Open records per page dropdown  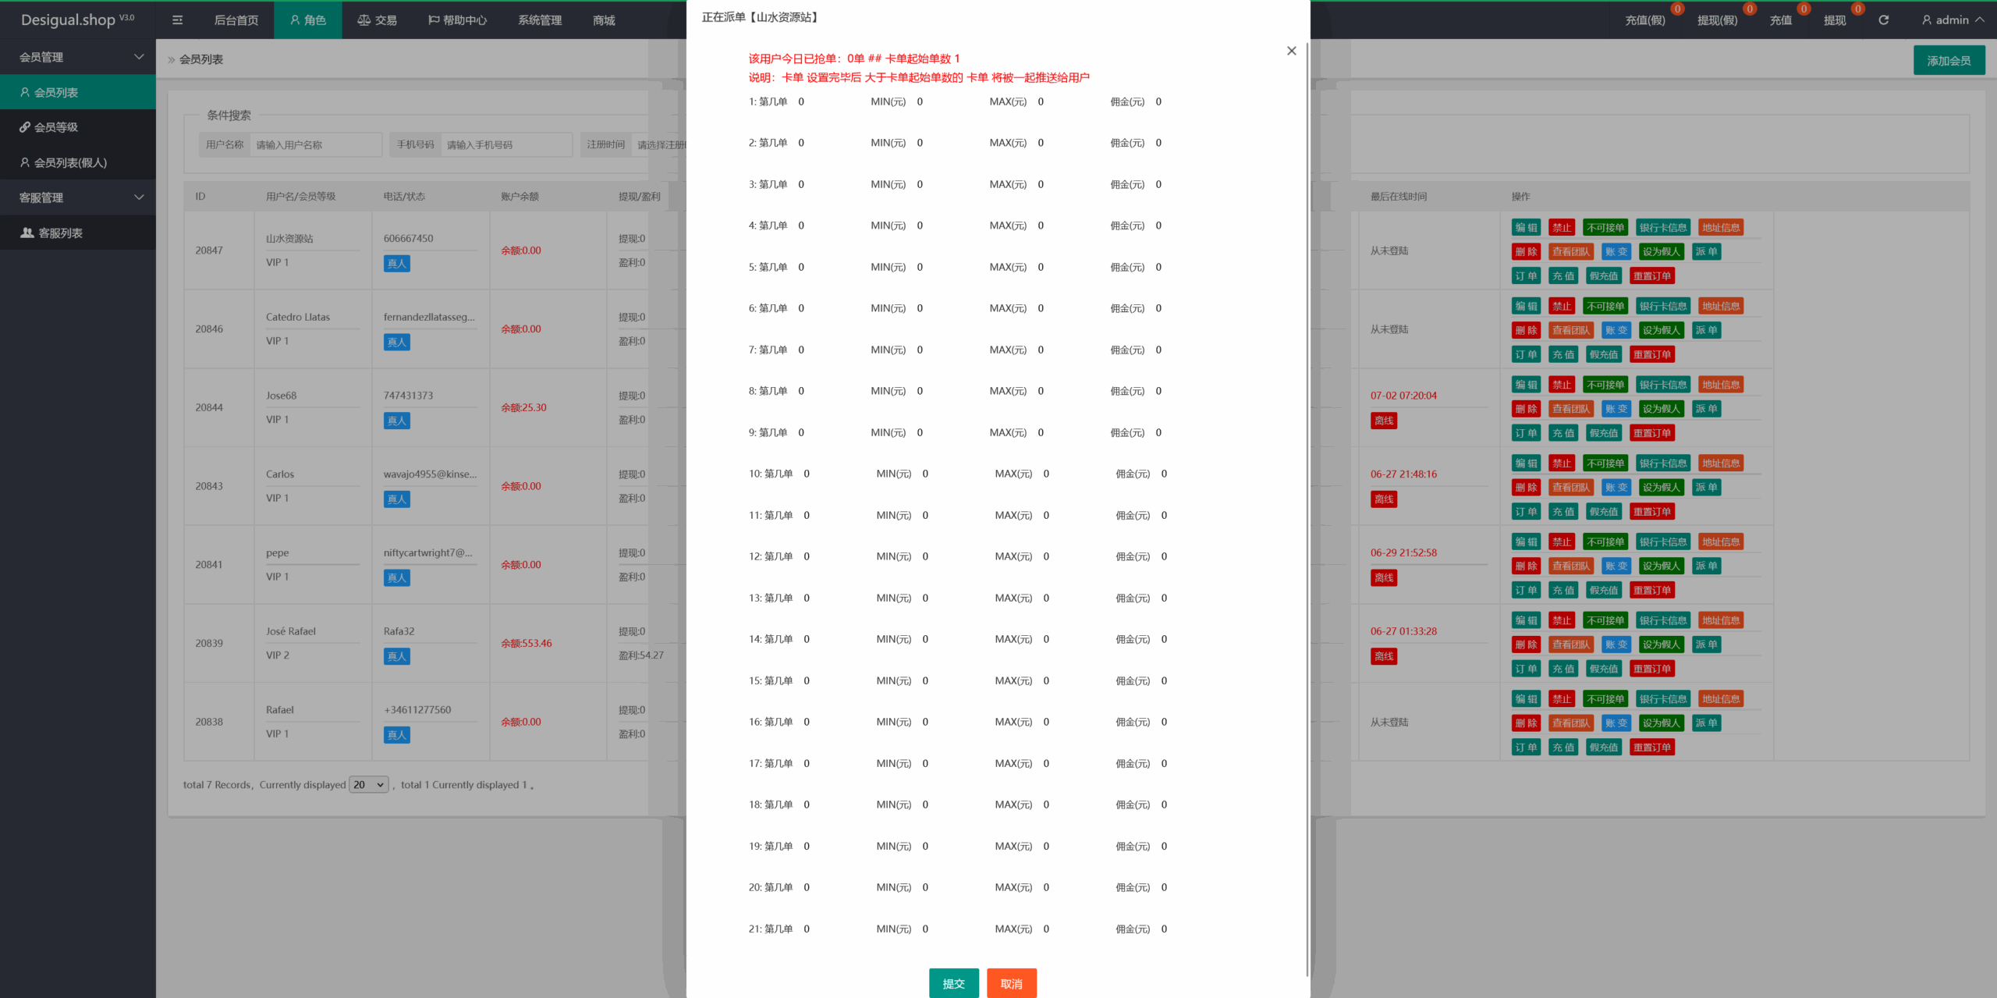coord(368,785)
